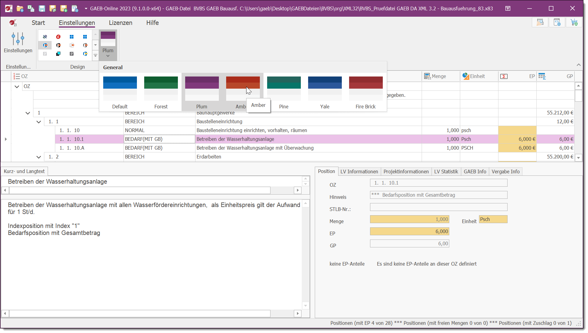This screenshot has height=333, width=588.
Task: Open a GAEB file via the folder icon
Action: (20, 8)
